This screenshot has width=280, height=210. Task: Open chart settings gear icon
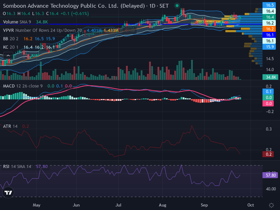coord(271,205)
